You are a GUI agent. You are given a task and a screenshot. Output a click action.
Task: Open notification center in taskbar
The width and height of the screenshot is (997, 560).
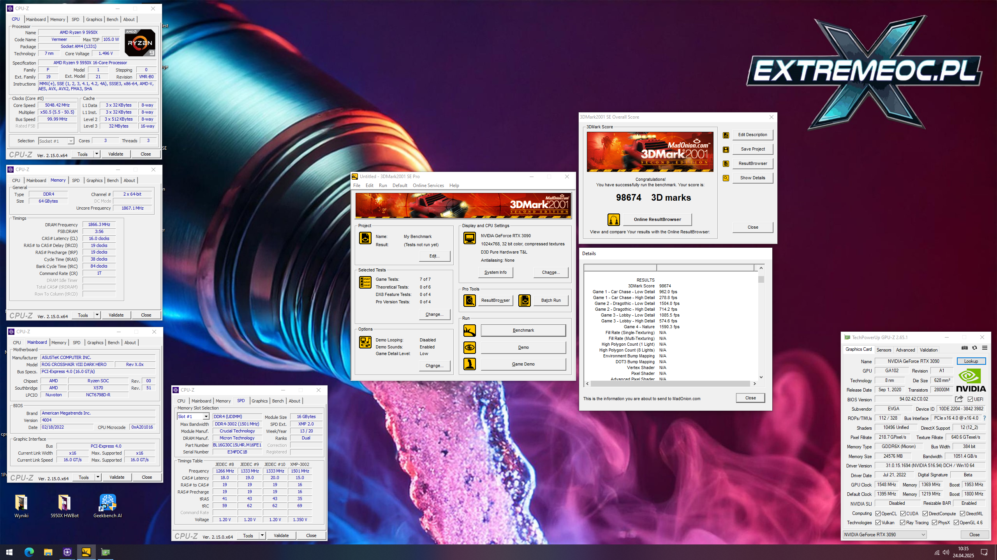pos(984,552)
